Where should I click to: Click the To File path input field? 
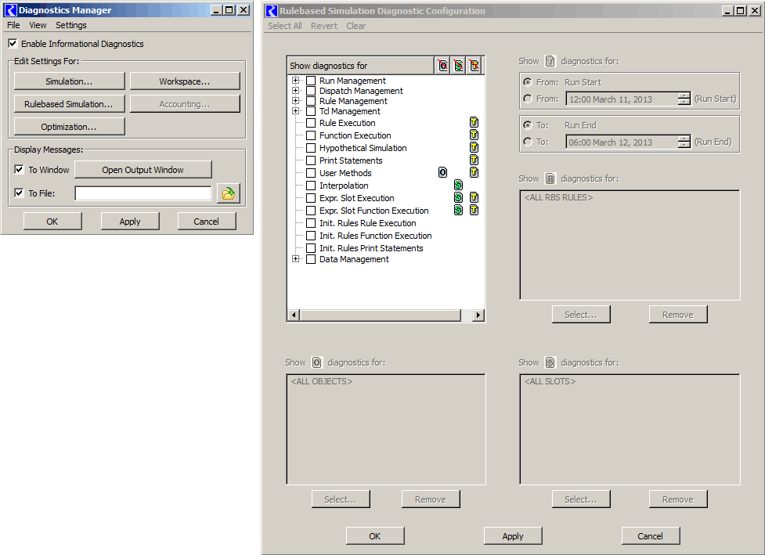[x=143, y=193]
